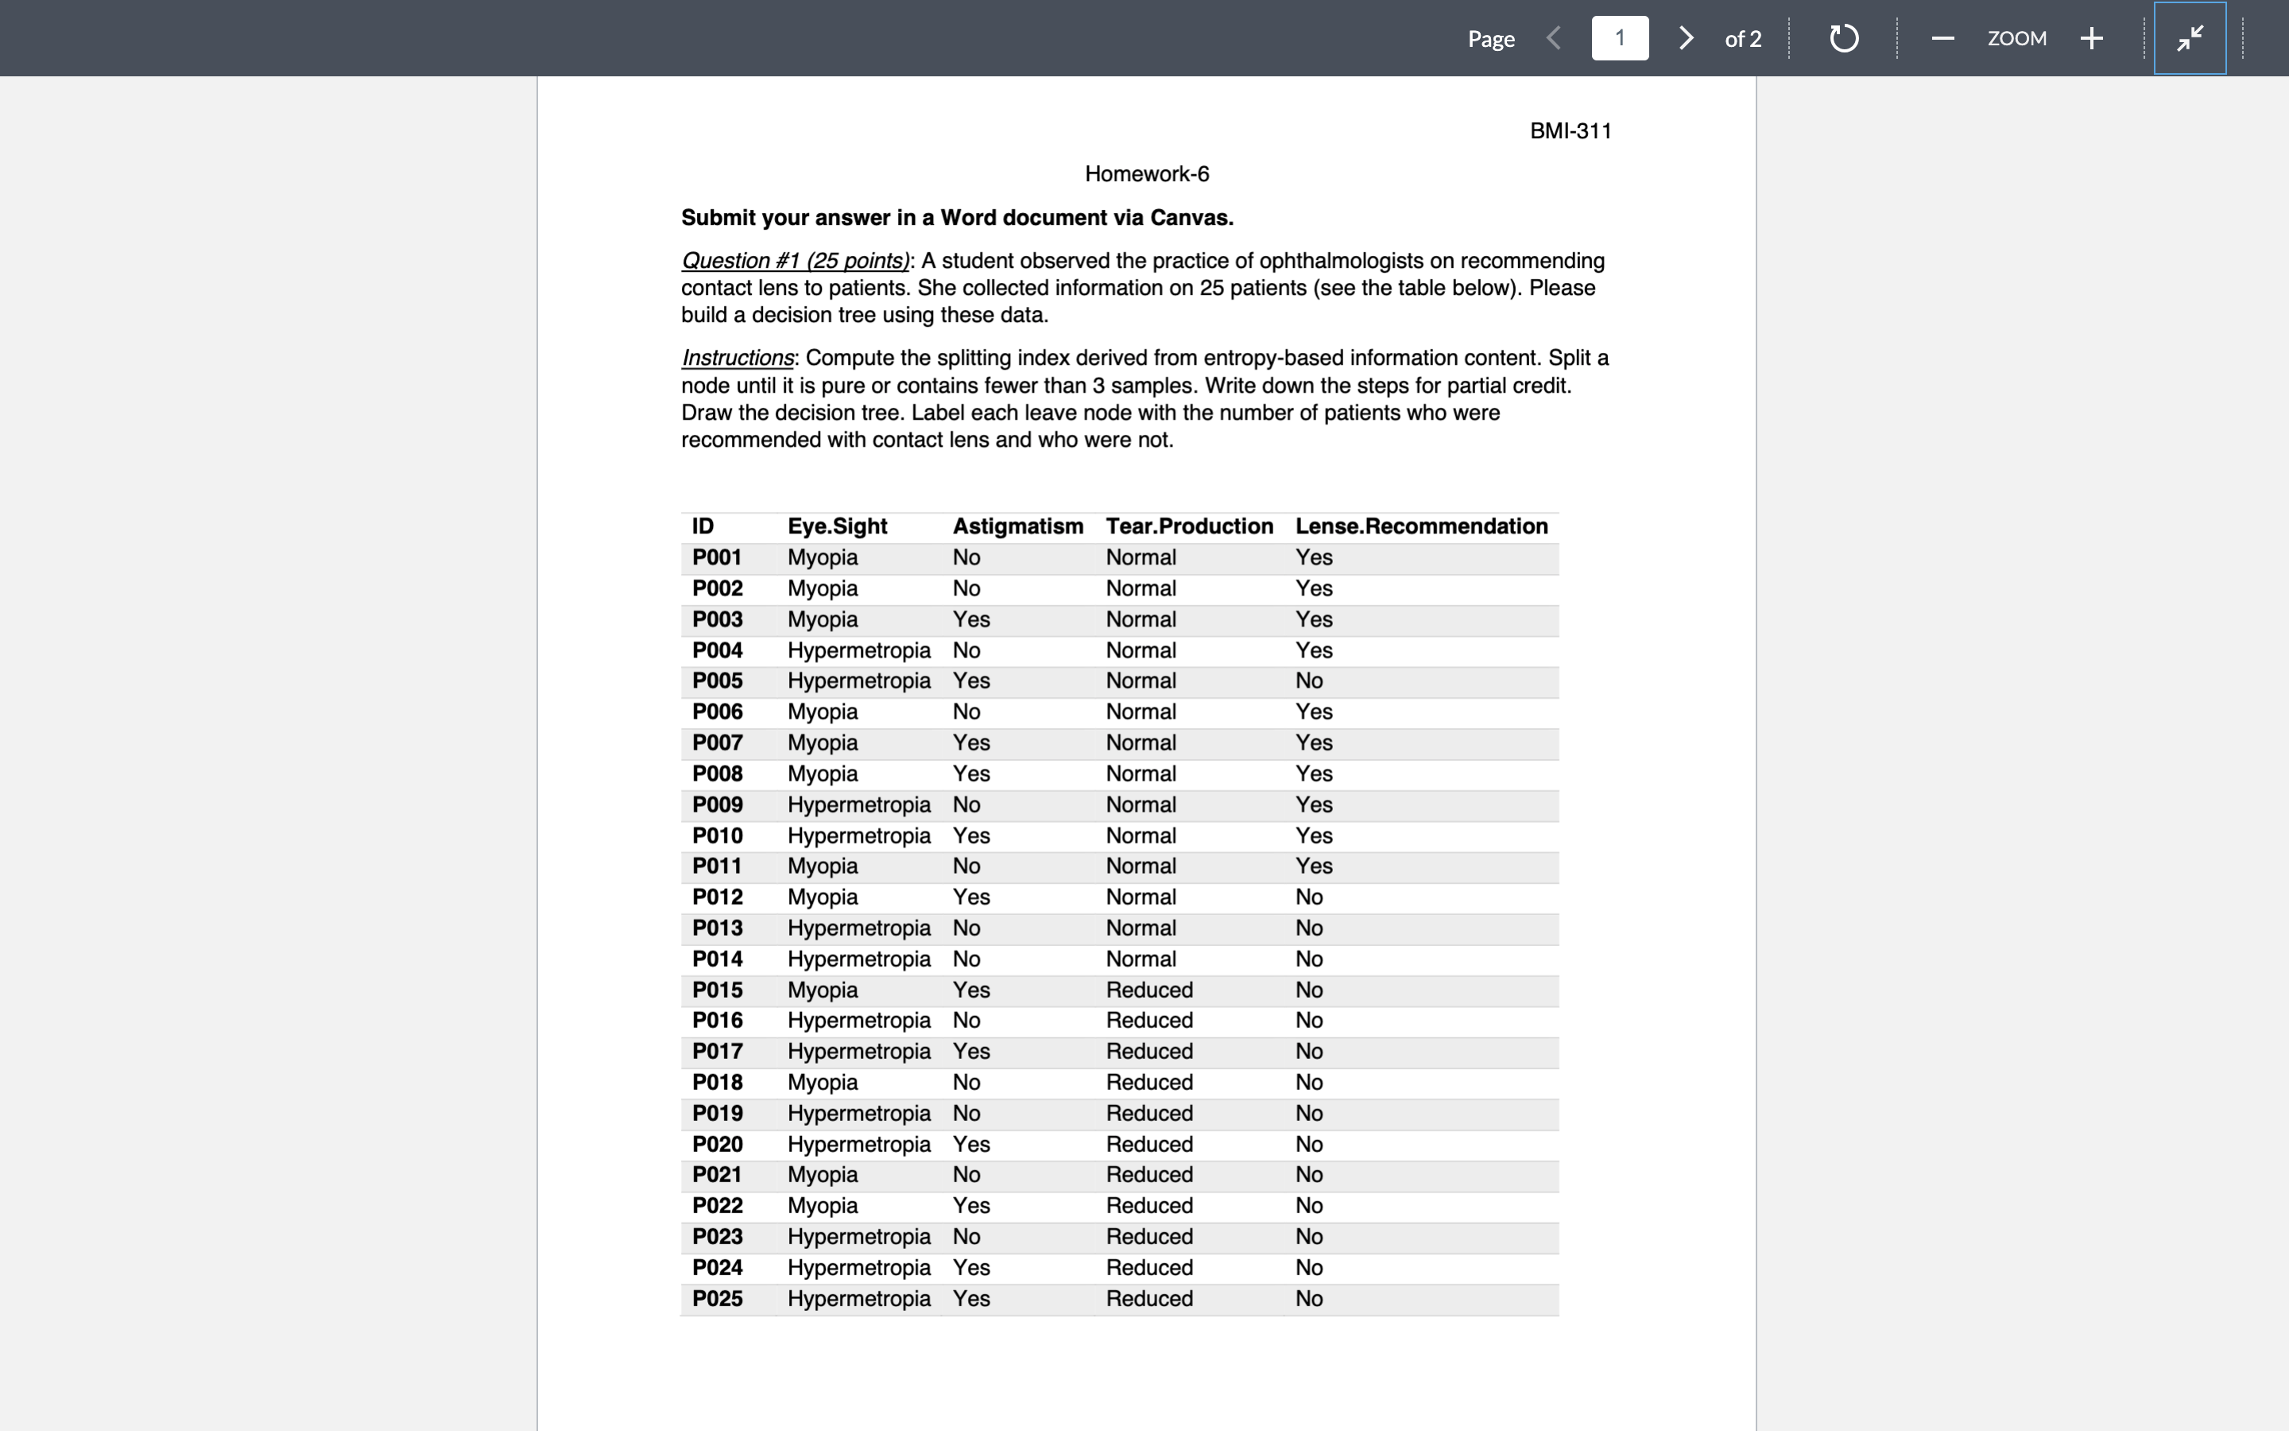Click the Page label in the toolbar
The height and width of the screenshot is (1431, 2289).
(x=1491, y=38)
